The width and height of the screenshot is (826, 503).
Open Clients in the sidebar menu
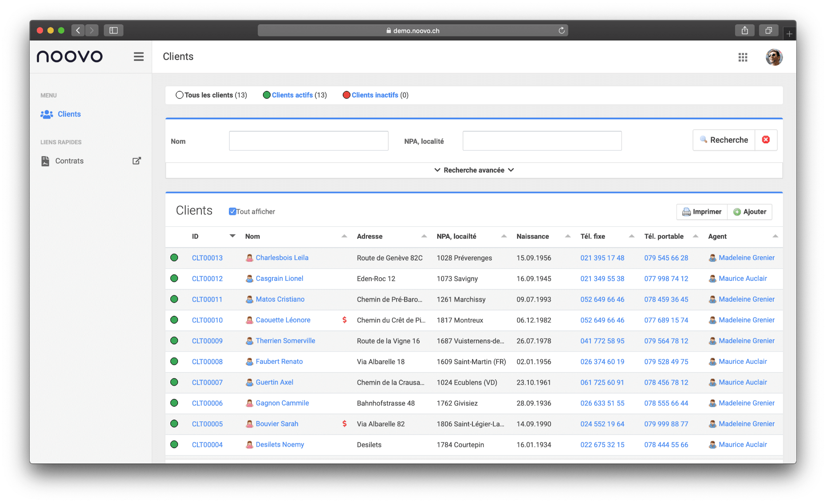click(x=69, y=114)
